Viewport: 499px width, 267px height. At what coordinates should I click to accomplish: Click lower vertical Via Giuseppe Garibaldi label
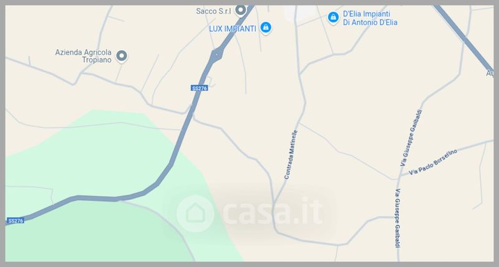point(397,218)
